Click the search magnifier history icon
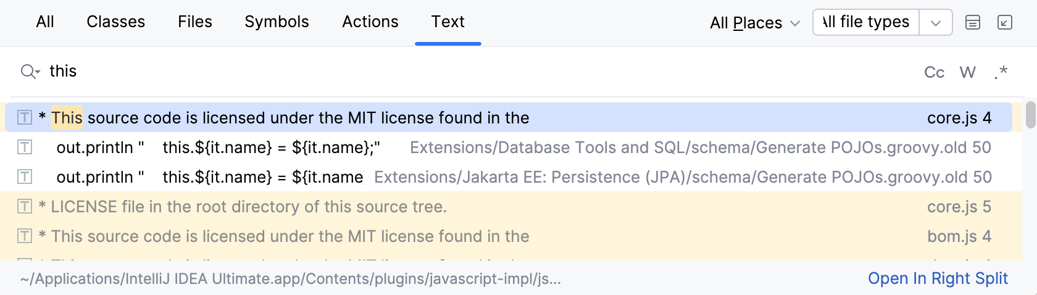Image resolution: width=1037 pixels, height=295 pixels. pyautogui.click(x=29, y=72)
